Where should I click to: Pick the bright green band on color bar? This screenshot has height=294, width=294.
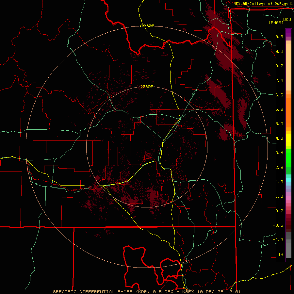288,157
